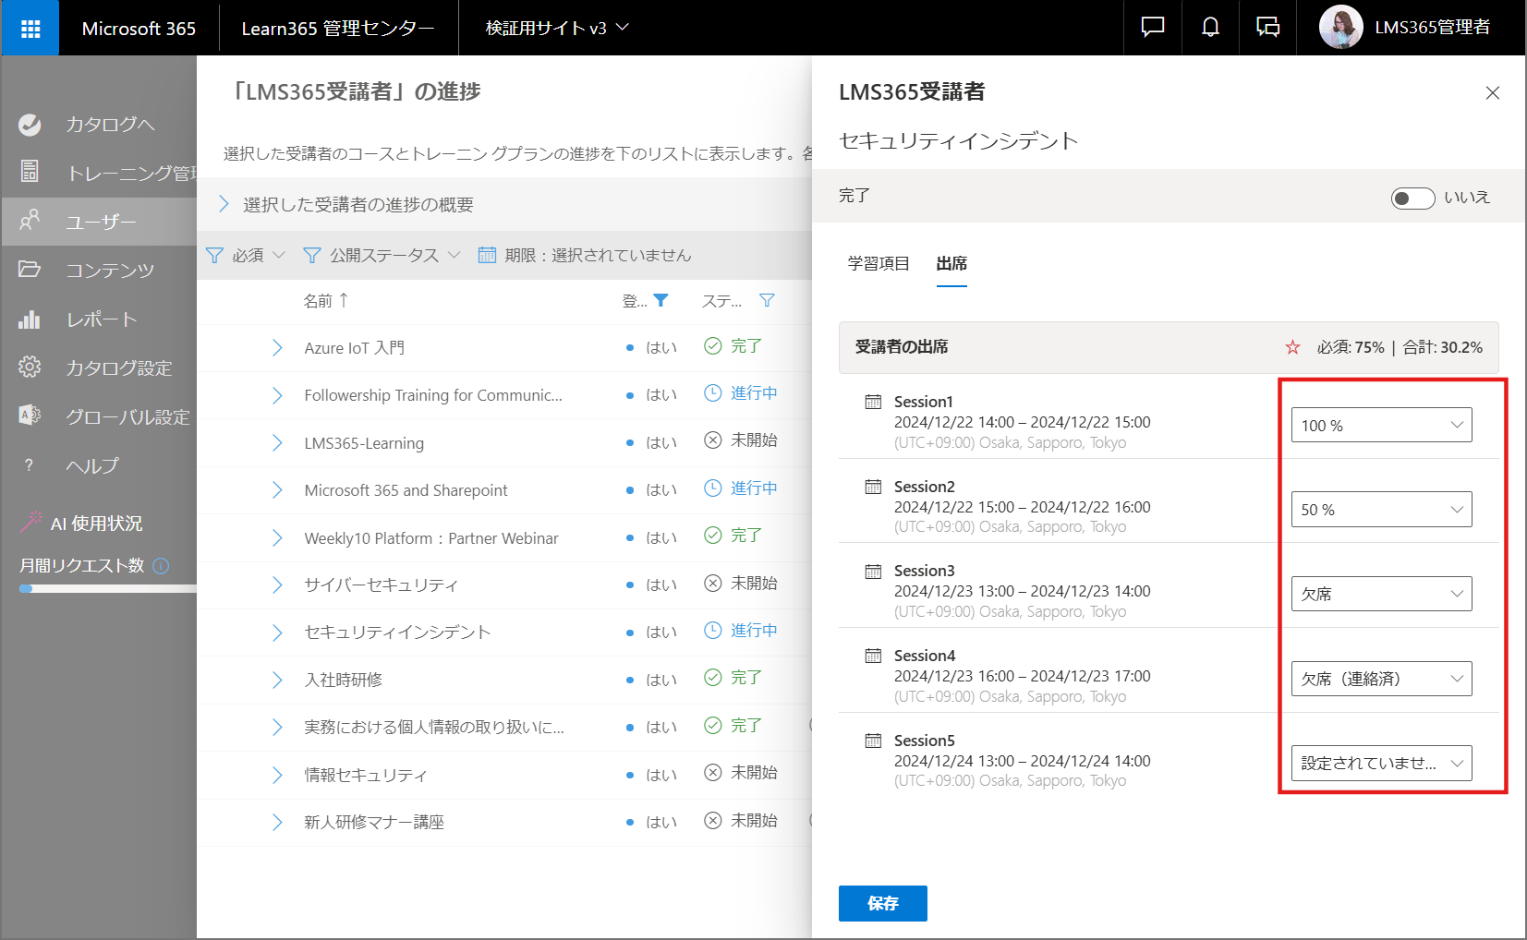Toggle the 完了 switch
1527x940 pixels.
point(1412,198)
